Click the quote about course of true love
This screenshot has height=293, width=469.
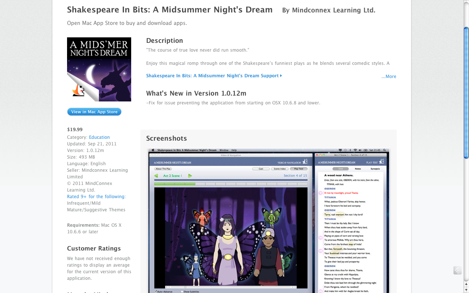[x=197, y=50]
